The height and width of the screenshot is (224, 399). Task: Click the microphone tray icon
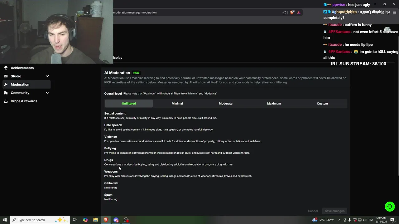349,220
